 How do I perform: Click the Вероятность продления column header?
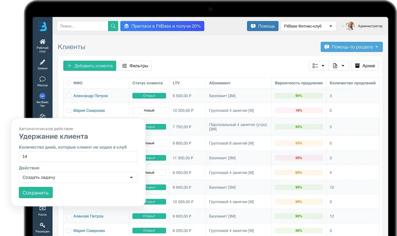click(299, 83)
